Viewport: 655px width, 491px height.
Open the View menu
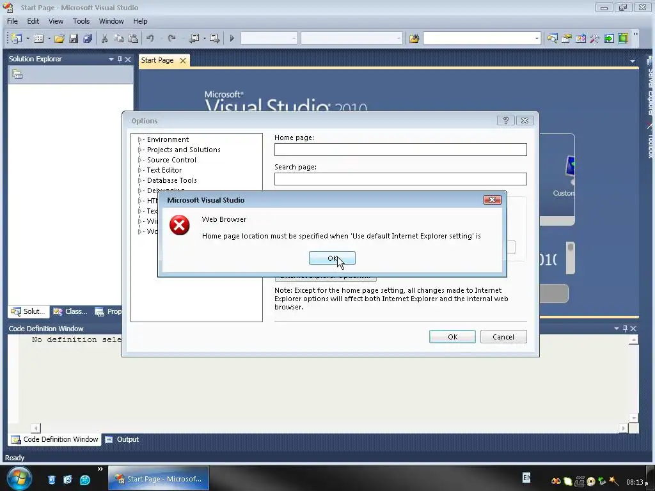click(56, 21)
